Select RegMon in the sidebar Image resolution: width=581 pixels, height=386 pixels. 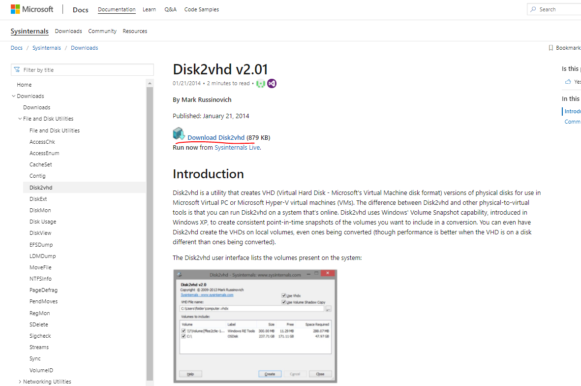click(40, 313)
